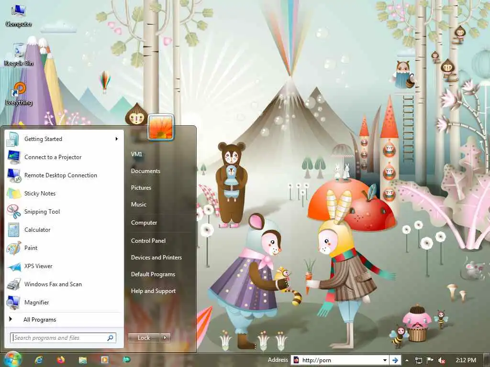Expand the All Programs arrow
The height and width of the screenshot is (367, 490).
pos(11,319)
